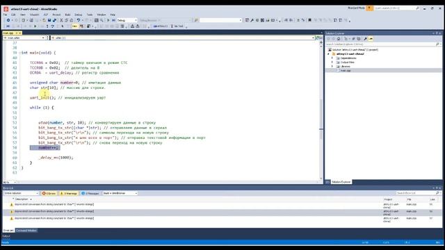
Task: Toggle the Messages filter button
Action: coord(90,193)
